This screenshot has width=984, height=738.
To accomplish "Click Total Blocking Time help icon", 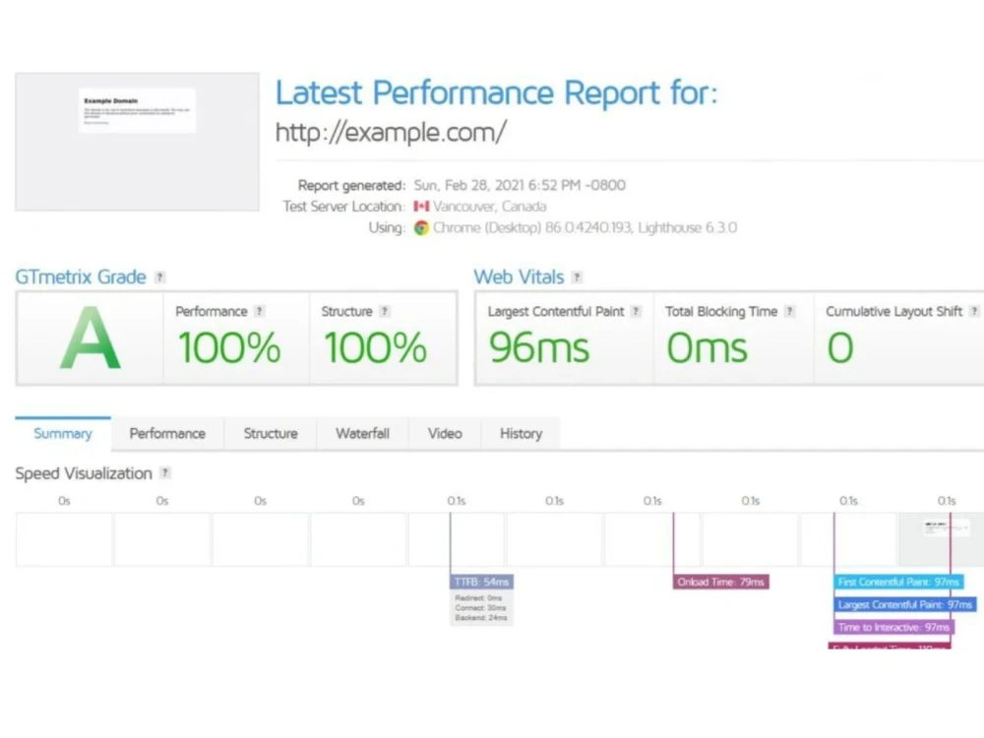I will (789, 311).
